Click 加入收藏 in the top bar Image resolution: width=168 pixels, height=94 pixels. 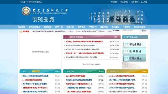[144, 2]
